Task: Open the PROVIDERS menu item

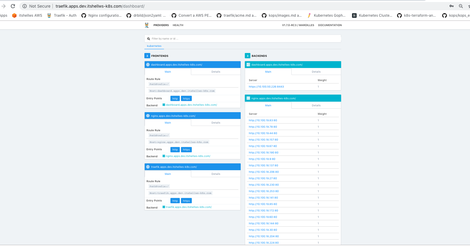Action: (x=161, y=25)
